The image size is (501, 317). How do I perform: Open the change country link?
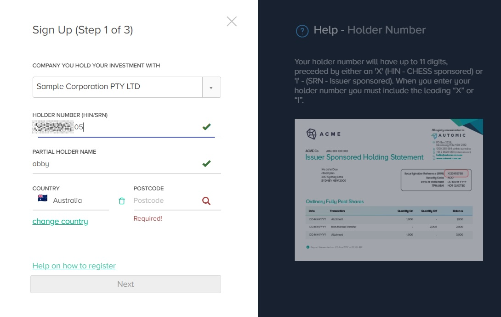tap(60, 221)
